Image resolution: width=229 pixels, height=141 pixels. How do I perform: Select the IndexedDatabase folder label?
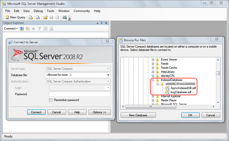click(172, 80)
